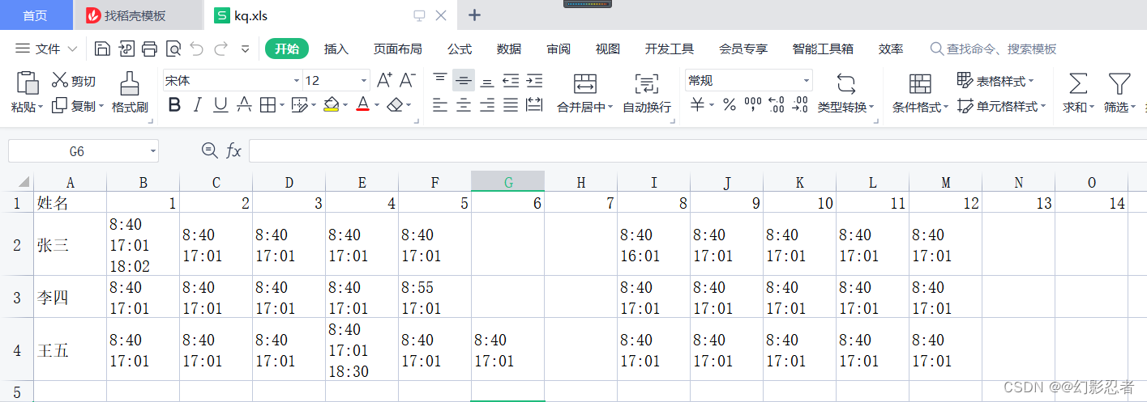The height and width of the screenshot is (402, 1147).
Task: Click the Increase decimal places icon
Action: (x=776, y=105)
